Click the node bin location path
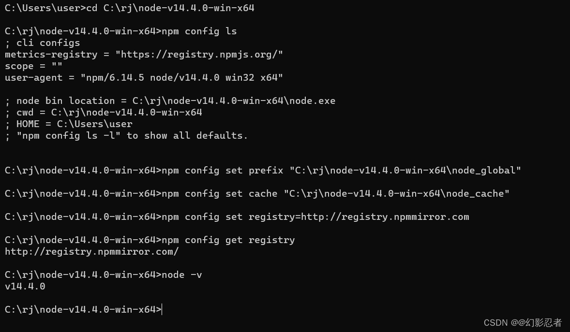The image size is (570, 332). (234, 101)
